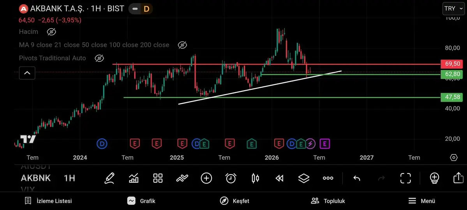Tap the purple E earnings marker
467x210 pixels.
[x=324, y=144]
